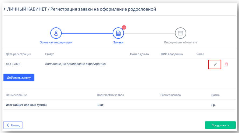Click the Итог (общее кол-во и сумма) row

click(26, 105)
